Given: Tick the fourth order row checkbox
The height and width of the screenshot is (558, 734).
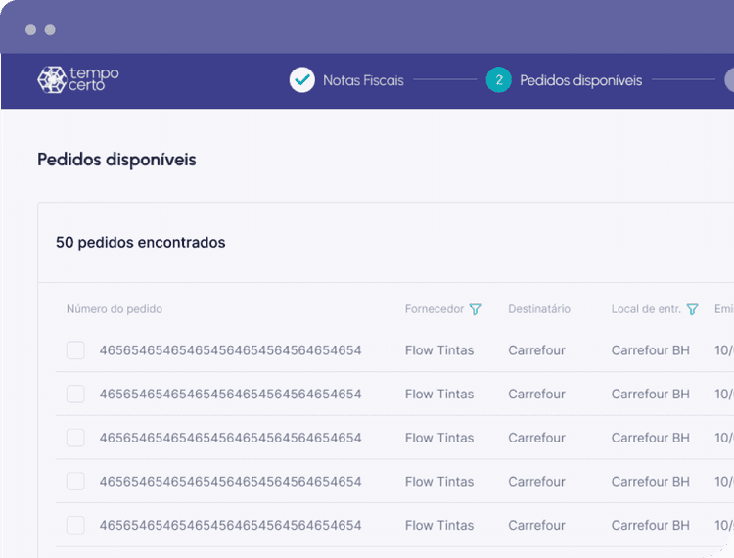Looking at the screenshot, I should tap(75, 482).
